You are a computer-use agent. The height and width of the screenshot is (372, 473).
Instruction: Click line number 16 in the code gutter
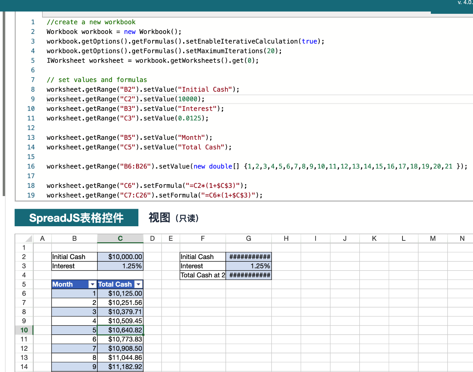[x=31, y=166]
